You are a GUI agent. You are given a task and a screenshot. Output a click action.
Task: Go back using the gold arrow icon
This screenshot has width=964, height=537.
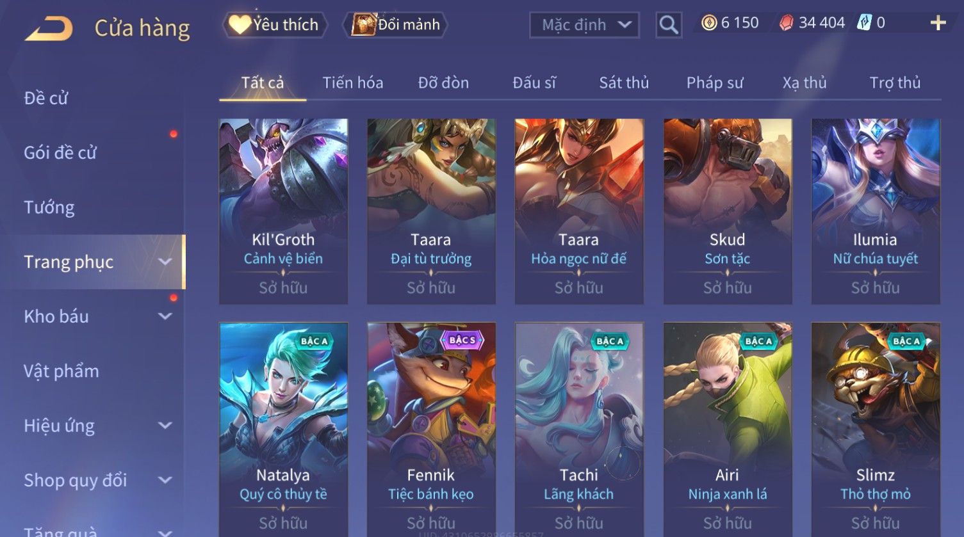coord(49,28)
